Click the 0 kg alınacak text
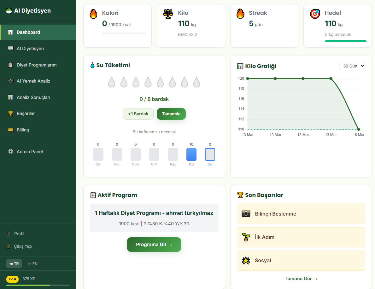 [338, 34]
